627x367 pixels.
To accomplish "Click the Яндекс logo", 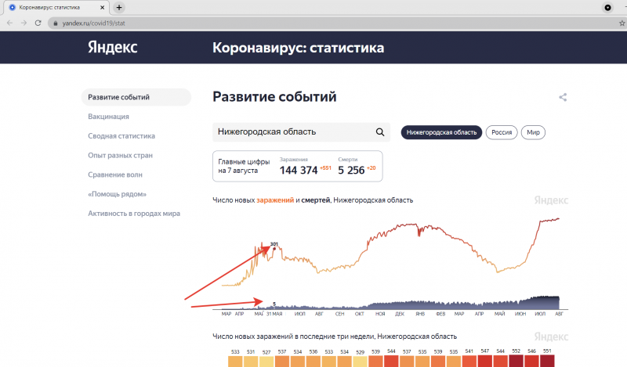I will (113, 47).
